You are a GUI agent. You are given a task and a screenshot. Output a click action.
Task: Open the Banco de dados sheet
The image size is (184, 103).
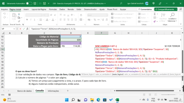click(x=24, y=91)
